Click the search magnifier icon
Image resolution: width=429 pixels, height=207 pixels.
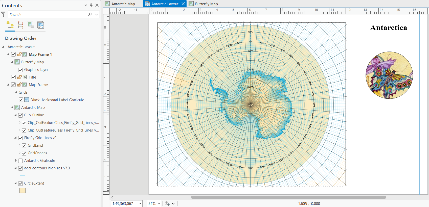click(90, 14)
